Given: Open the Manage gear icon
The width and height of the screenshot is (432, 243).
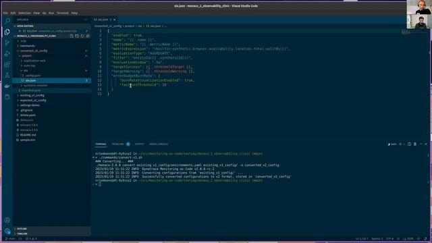Looking at the screenshot, I should click(7, 231).
